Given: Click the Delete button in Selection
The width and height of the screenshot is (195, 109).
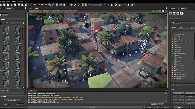Looking at the screenshot, I should (x=190, y=96).
